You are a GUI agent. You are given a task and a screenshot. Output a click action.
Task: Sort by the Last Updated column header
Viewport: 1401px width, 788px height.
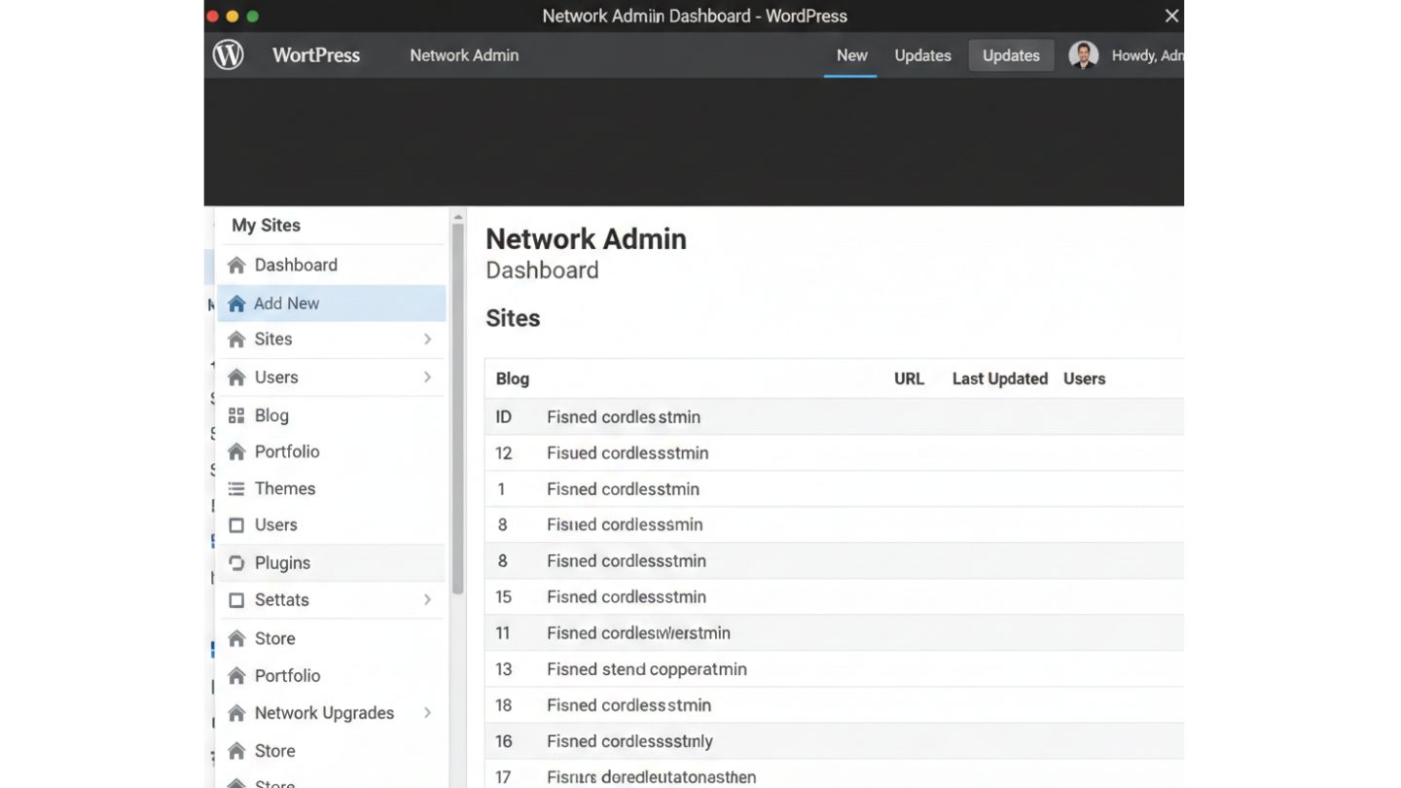click(x=999, y=378)
